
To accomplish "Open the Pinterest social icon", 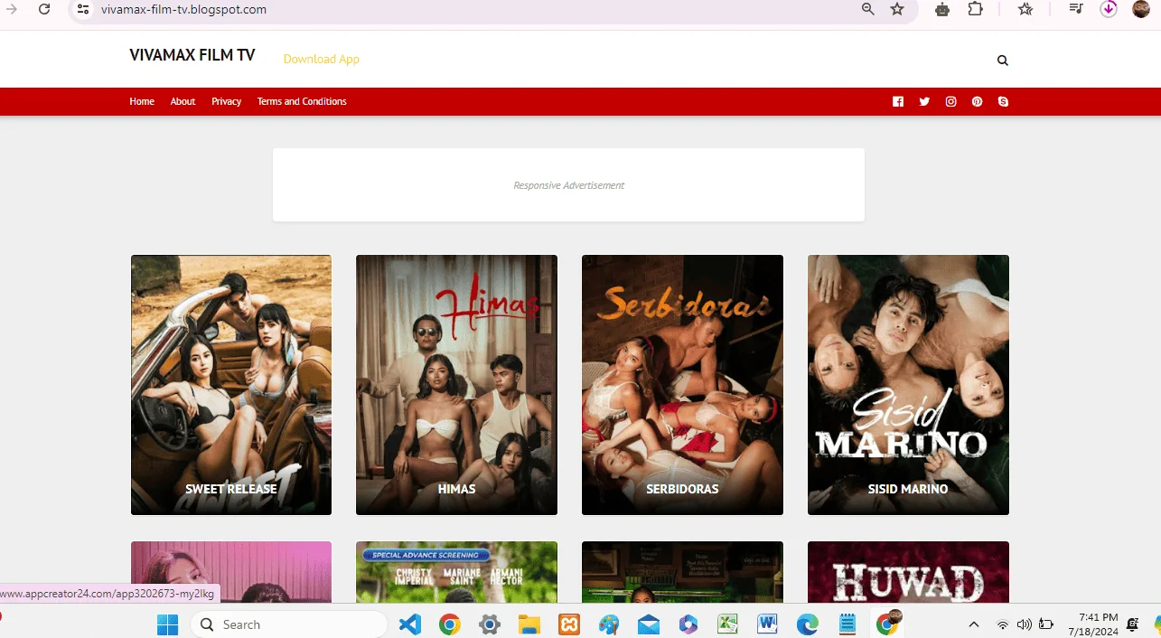I will [977, 101].
